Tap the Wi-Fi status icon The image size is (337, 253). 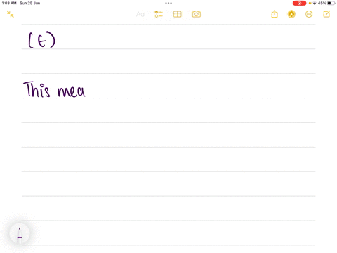(315, 4)
